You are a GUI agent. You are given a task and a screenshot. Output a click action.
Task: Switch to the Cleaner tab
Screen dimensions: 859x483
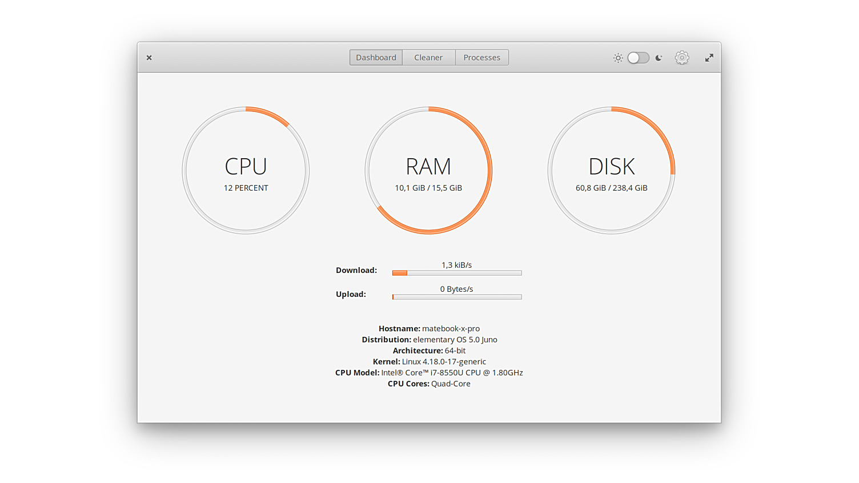428,58
